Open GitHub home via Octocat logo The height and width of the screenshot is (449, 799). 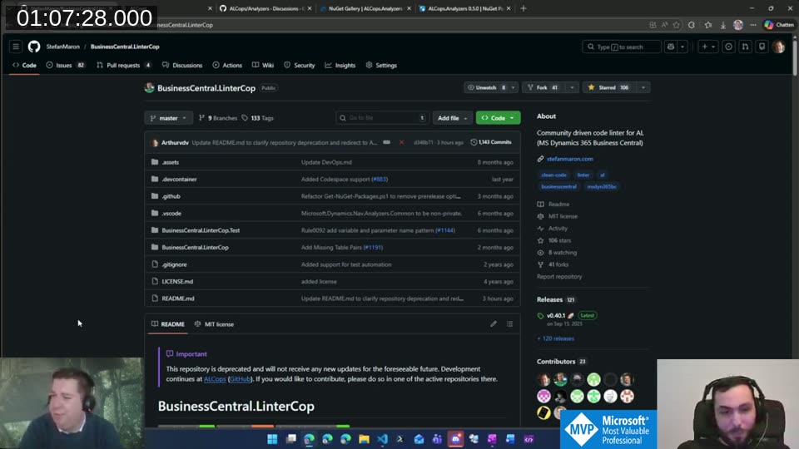(33, 47)
